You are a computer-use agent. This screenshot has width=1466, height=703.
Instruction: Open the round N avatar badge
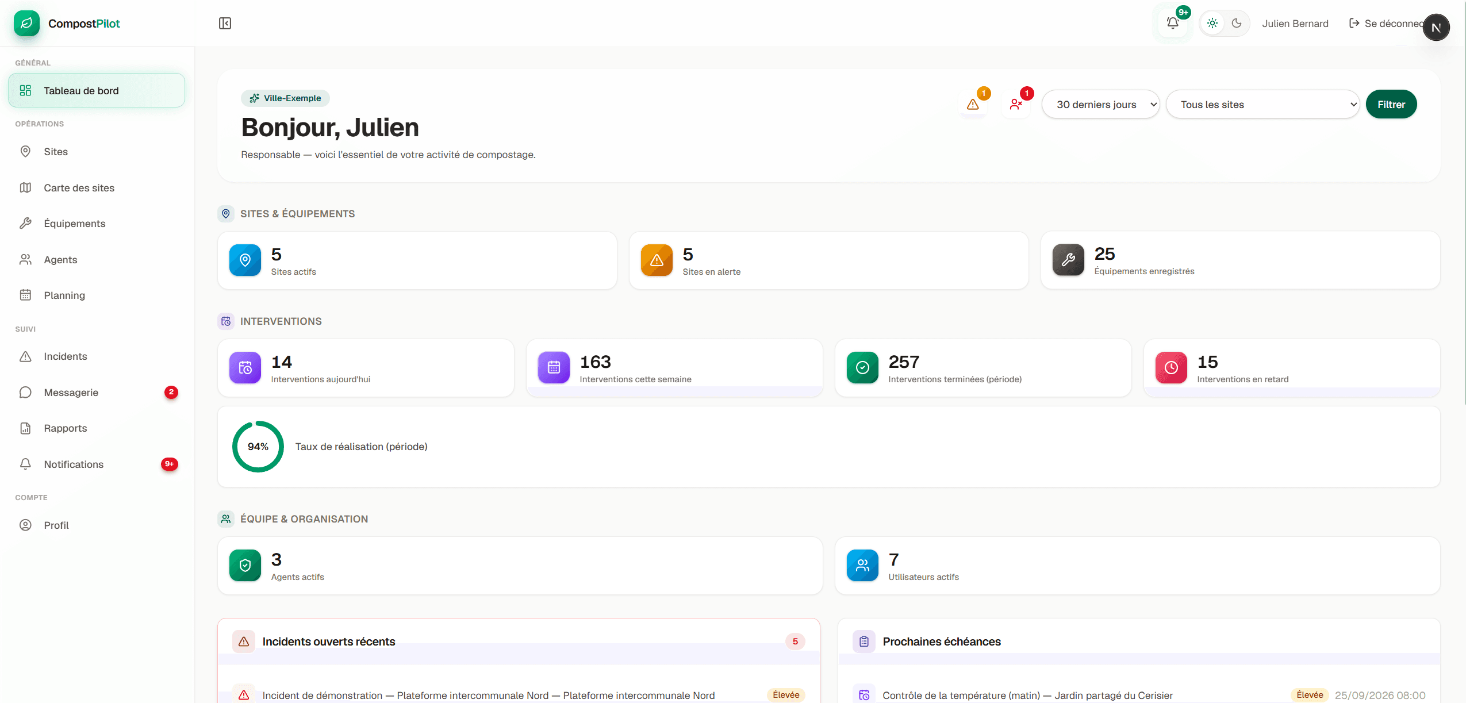tap(1436, 28)
